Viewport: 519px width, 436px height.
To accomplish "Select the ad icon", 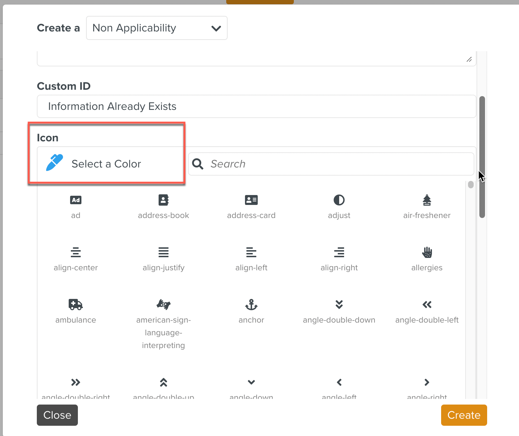I will point(76,200).
